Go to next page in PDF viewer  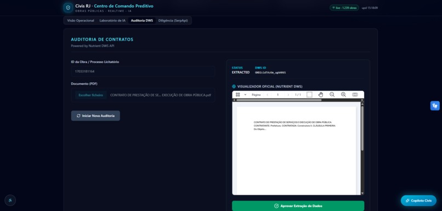(288, 95)
